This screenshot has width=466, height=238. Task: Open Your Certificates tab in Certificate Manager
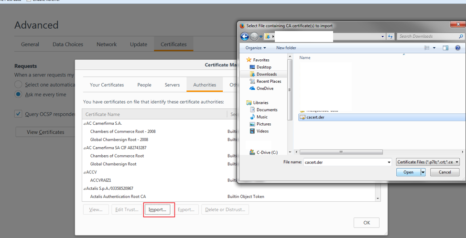pos(107,85)
